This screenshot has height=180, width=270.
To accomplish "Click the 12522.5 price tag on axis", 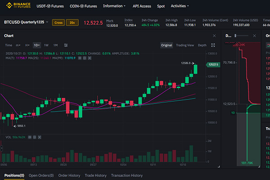I will click(213, 65).
